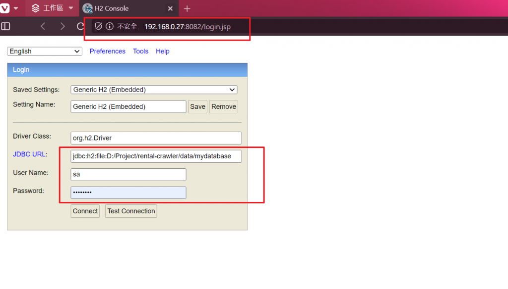The image size is (508, 289).
Task: Remove the saved setting
Action: pyautogui.click(x=224, y=107)
